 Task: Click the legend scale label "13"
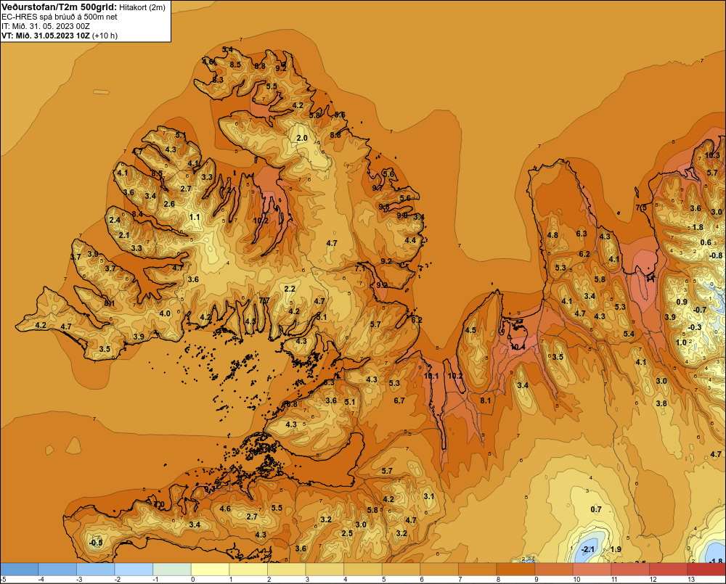691,580
